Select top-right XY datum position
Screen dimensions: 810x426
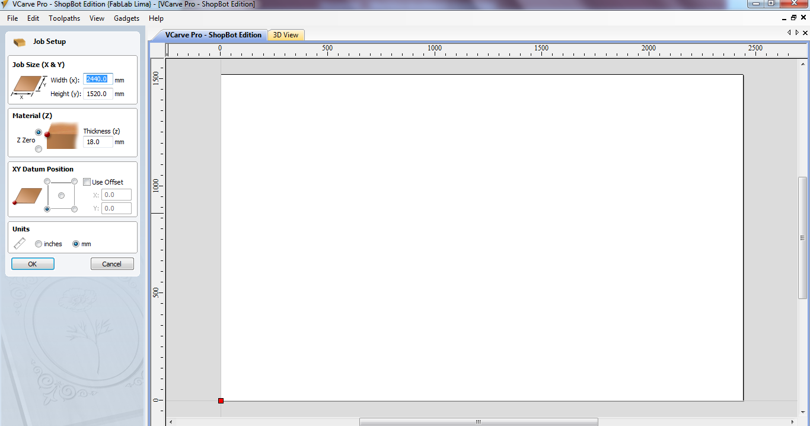74,181
